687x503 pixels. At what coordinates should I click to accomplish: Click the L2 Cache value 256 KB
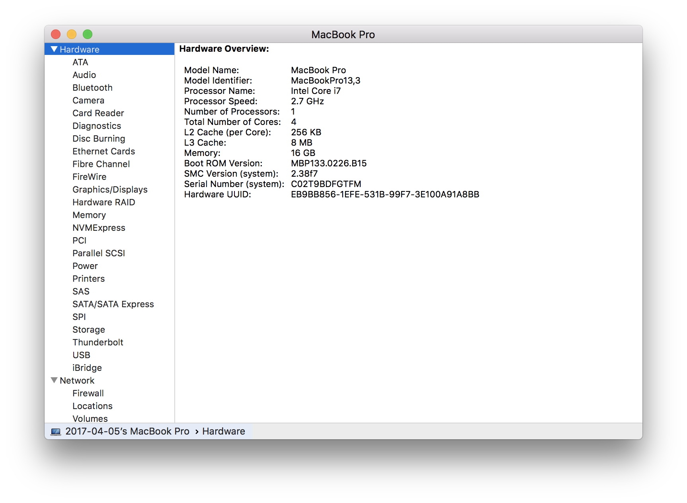pos(306,132)
